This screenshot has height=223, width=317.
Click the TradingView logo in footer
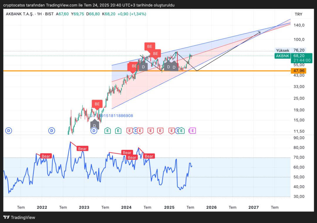[x=19, y=217]
